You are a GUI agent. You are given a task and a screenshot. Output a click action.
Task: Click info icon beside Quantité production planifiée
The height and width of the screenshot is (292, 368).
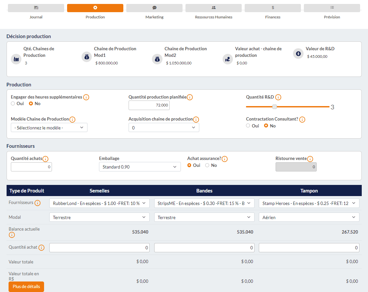[x=190, y=97]
